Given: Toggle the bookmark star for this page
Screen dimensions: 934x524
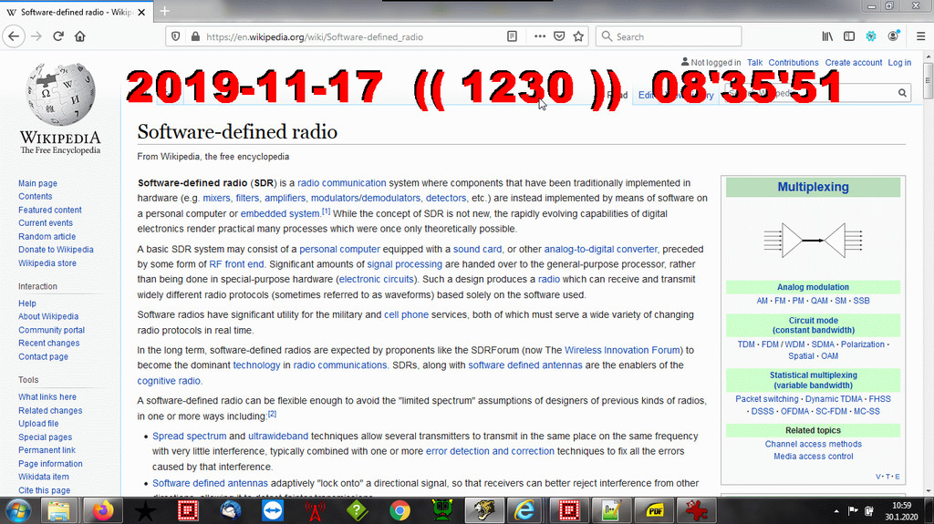Looking at the screenshot, I should tap(578, 36).
